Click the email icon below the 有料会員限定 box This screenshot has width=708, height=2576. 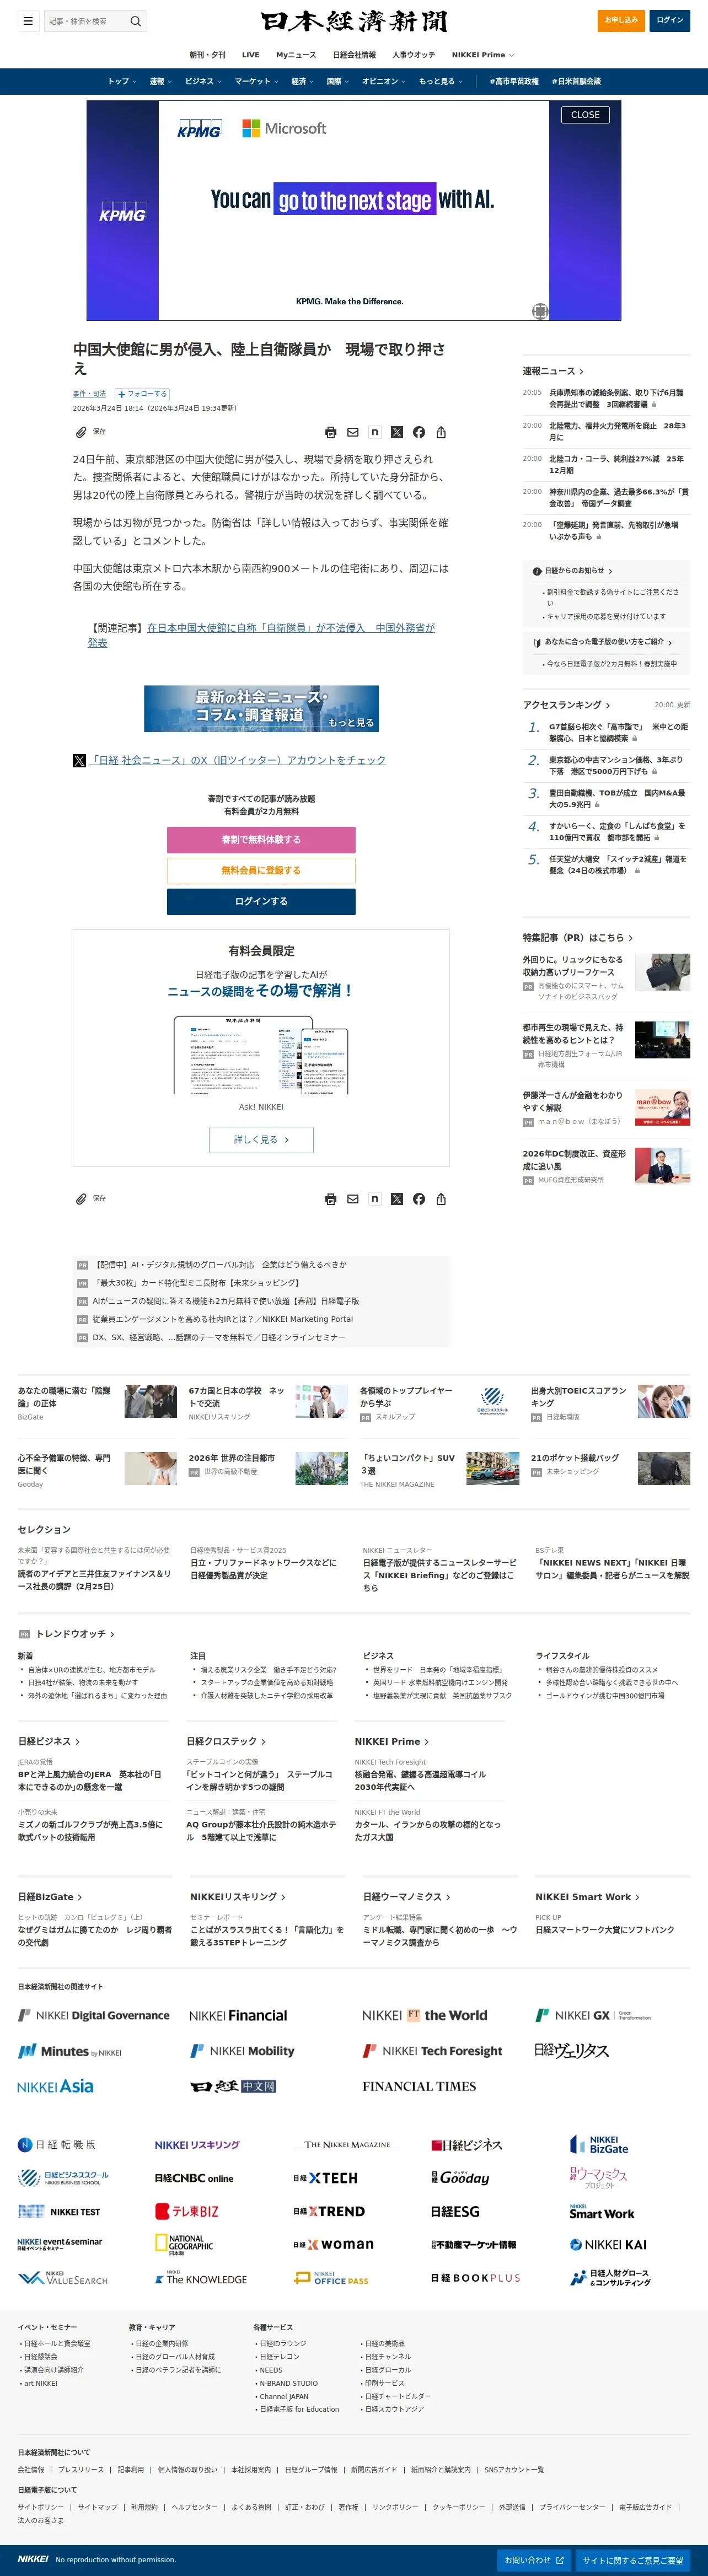click(x=353, y=1198)
